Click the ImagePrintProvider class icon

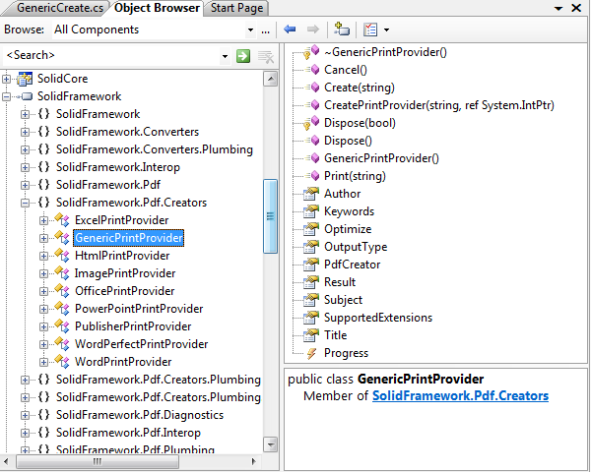(62, 273)
